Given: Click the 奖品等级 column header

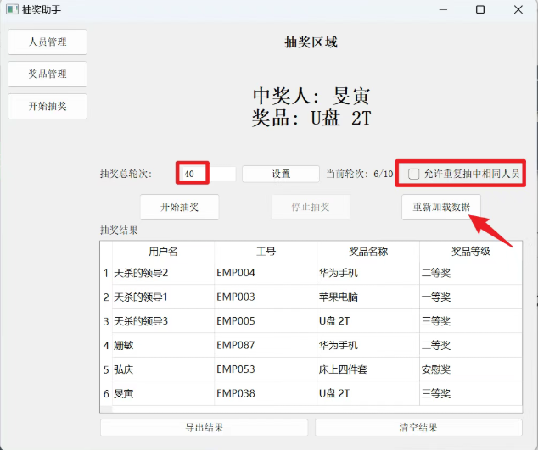Looking at the screenshot, I should [x=470, y=252].
